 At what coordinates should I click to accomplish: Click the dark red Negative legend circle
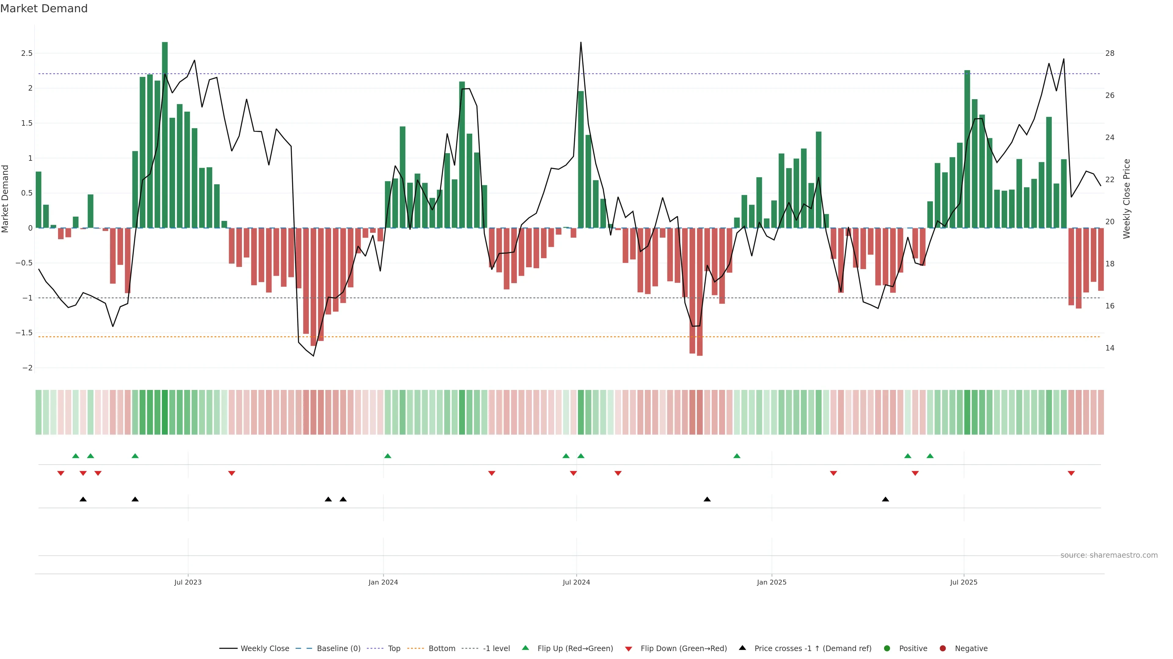coord(943,648)
